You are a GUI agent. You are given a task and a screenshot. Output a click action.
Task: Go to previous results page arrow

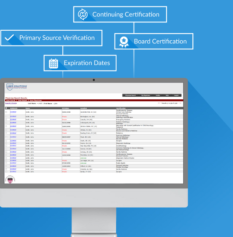point(161,103)
